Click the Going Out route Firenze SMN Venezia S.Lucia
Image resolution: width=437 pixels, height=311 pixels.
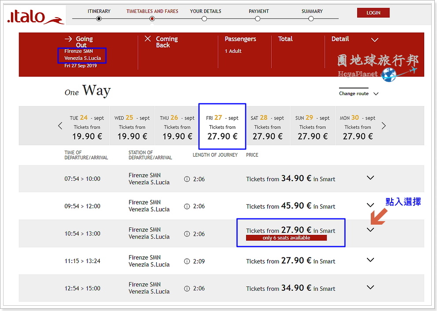[82, 55]
